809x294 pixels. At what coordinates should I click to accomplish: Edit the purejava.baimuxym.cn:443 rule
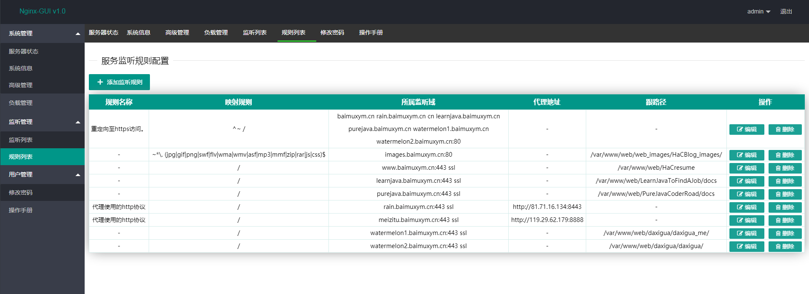[746, 194]
